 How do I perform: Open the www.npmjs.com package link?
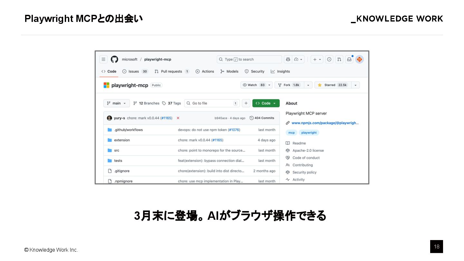pos(325,123)
